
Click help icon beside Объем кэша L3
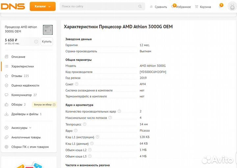90,156
